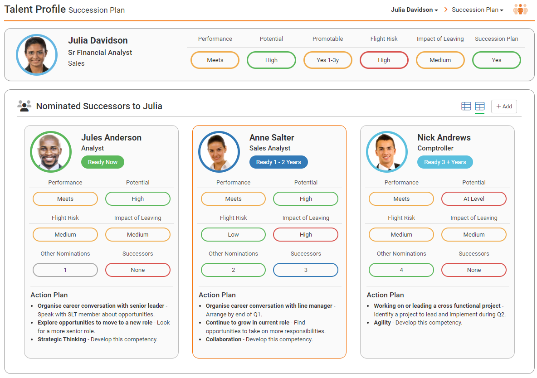Open Jules Anderson name link
The width and height of the screenshot is (537, 378).
[111, 137]
